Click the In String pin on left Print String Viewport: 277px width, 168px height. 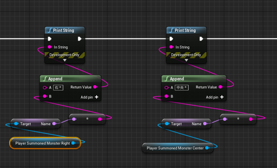coord(50,47)
